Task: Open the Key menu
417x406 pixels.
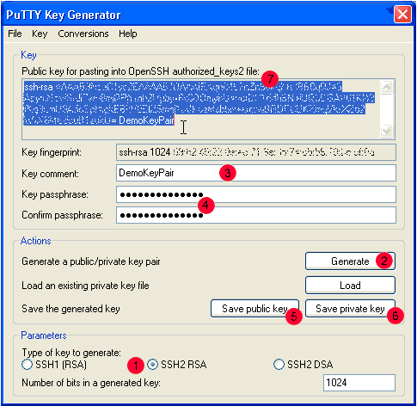Action: (40, 34)
